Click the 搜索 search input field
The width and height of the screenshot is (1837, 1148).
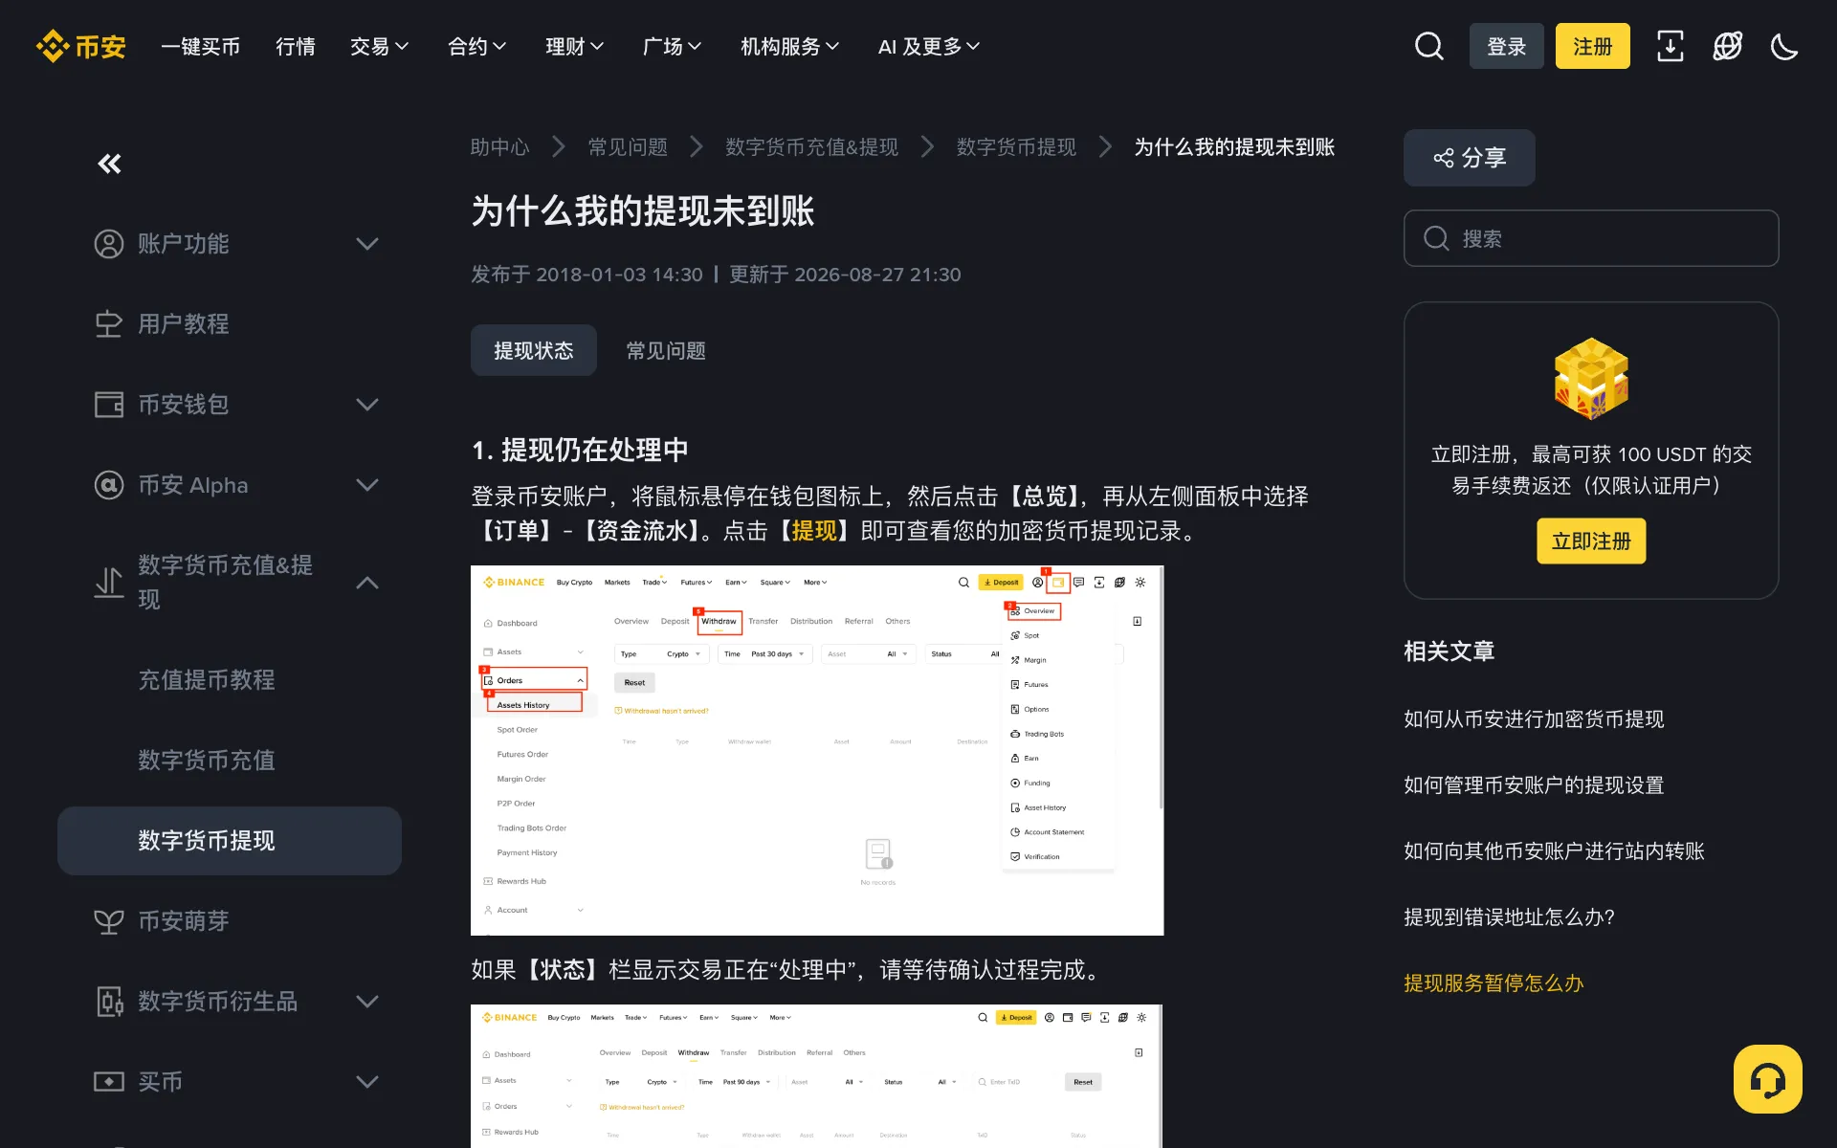(1591, 238)
